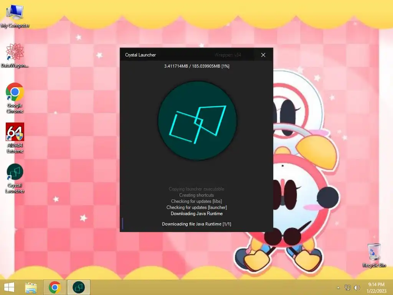Click the 'Downloading Java Runtime' status line
The height and width of the screenshot is (295, 393).
click(196, 214)
